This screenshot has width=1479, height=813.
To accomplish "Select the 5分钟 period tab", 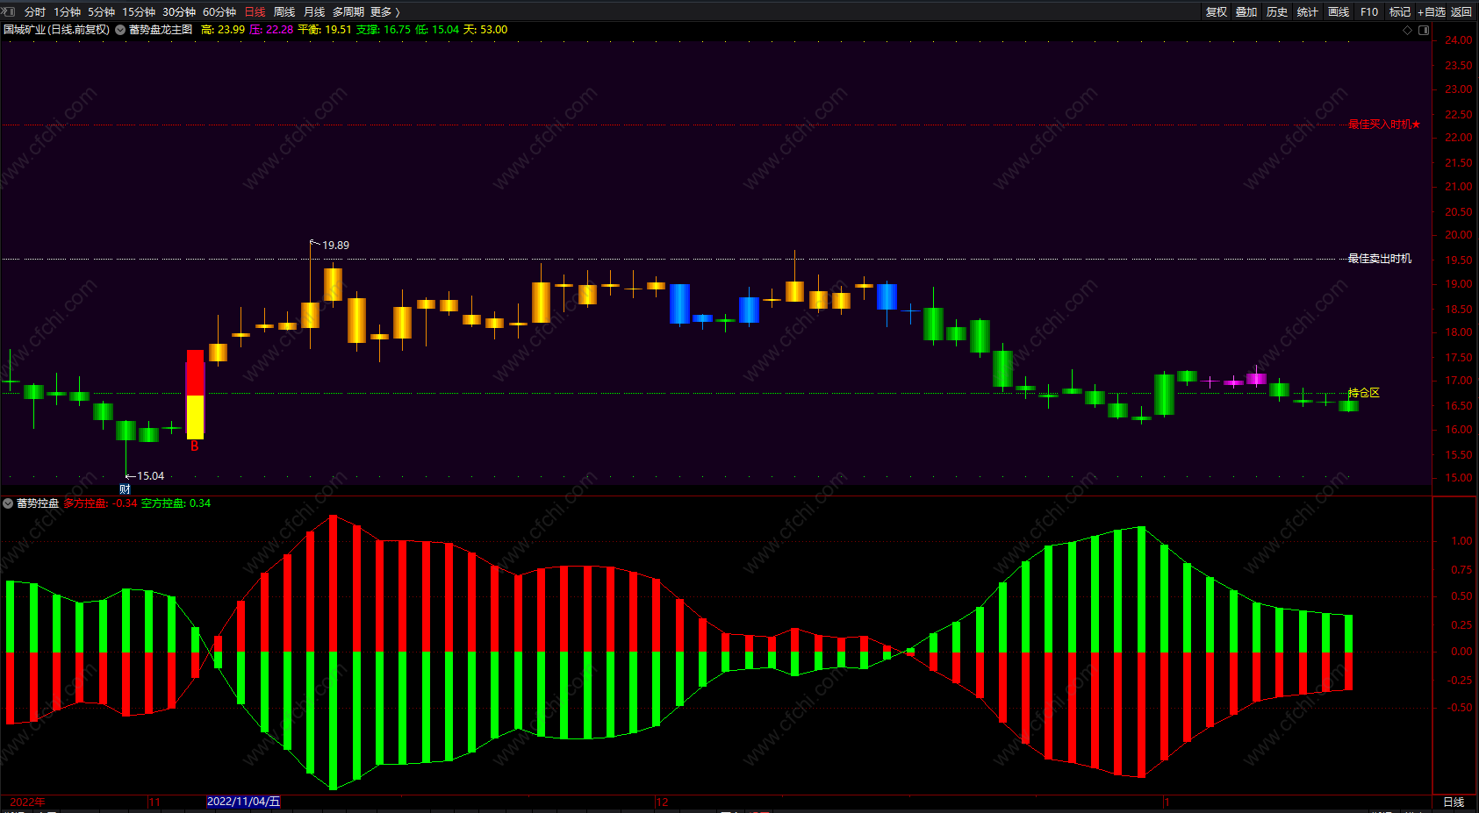I will pyautogui.click(x=101, y=12).
